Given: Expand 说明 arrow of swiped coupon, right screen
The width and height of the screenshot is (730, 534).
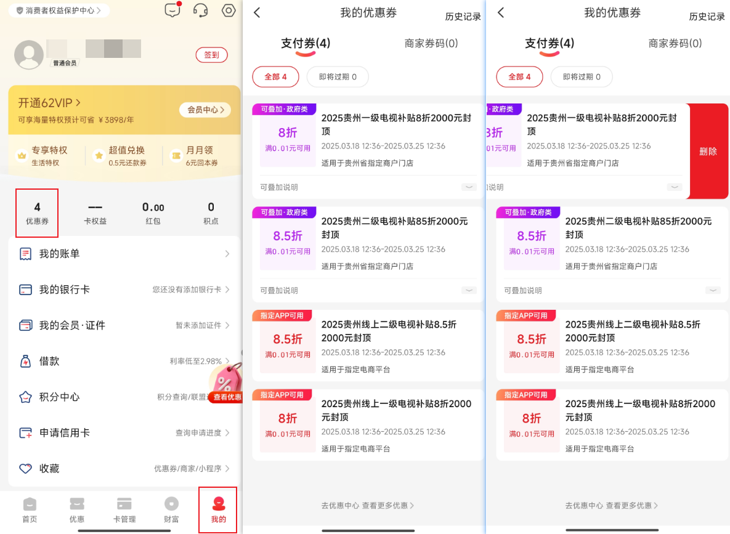Looking at the screenshot, I should pos(675,187).
